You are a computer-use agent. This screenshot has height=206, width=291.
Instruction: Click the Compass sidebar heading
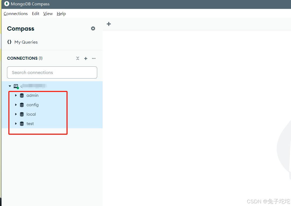[21, 29]
